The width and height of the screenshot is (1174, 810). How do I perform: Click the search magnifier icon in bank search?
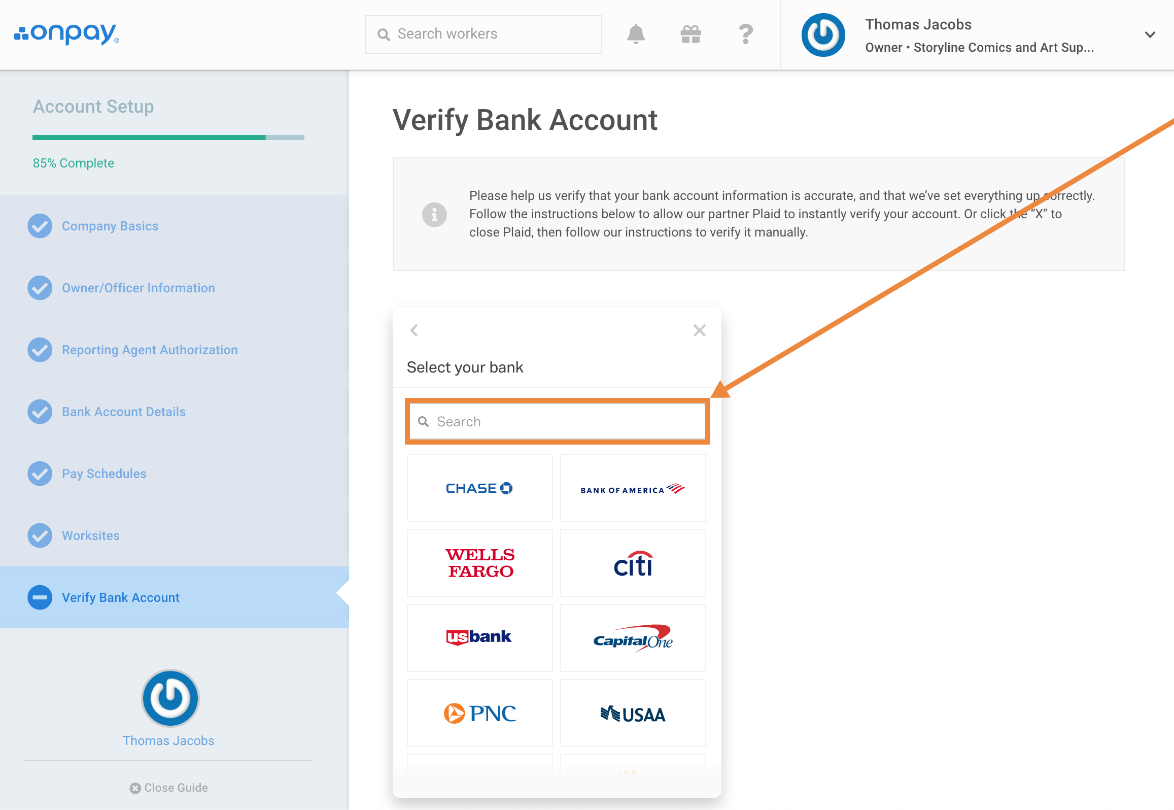424,421
